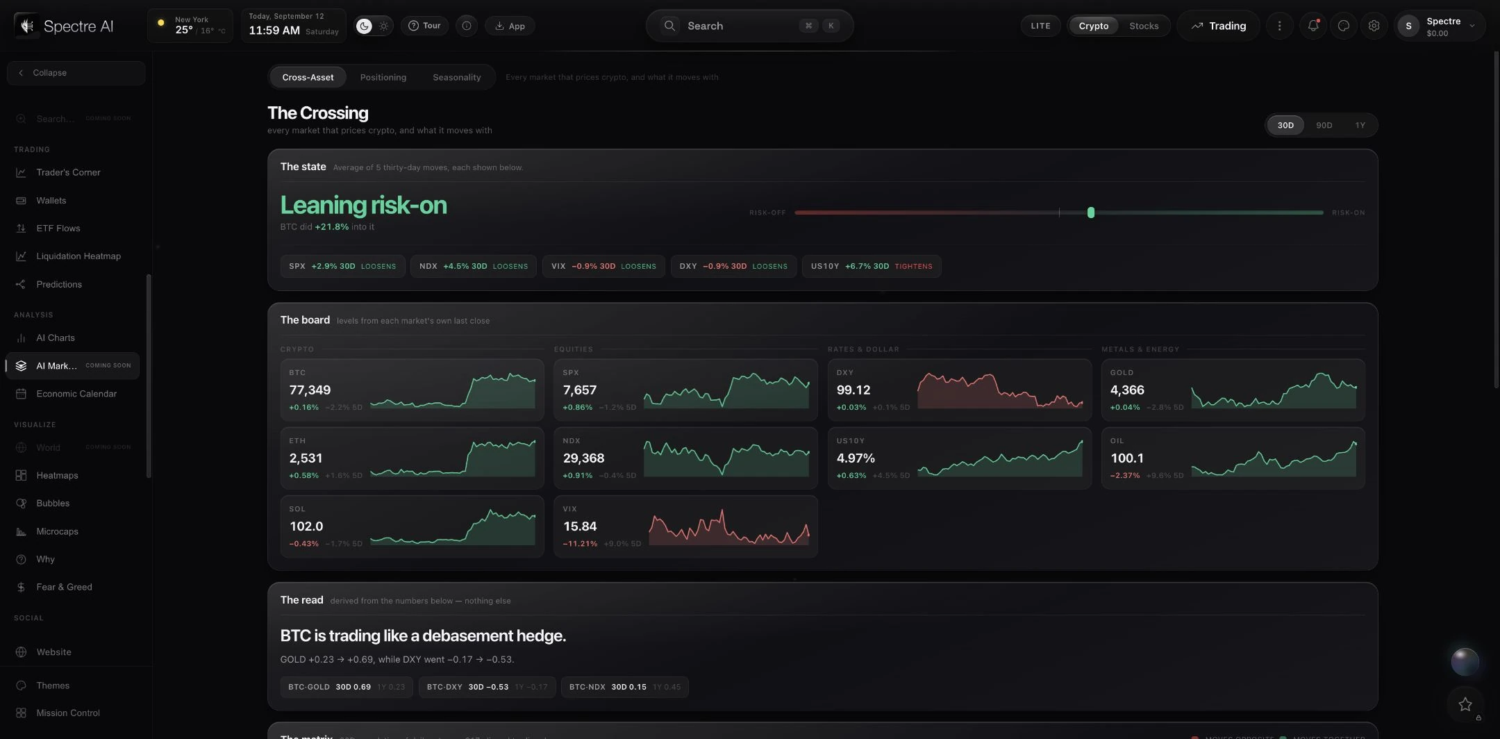Open the Seasonality tab
Image resolution: width=1500 pixels, height=739 pixels.
pyautogui.click(x=456, y=77)
